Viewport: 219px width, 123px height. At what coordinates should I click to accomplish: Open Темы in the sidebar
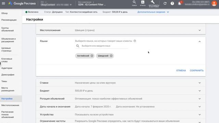[x=4, y=81]
